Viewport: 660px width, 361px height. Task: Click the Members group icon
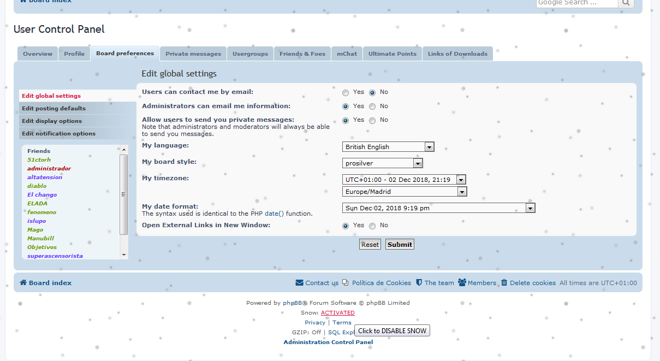click(x=462, y=283)
